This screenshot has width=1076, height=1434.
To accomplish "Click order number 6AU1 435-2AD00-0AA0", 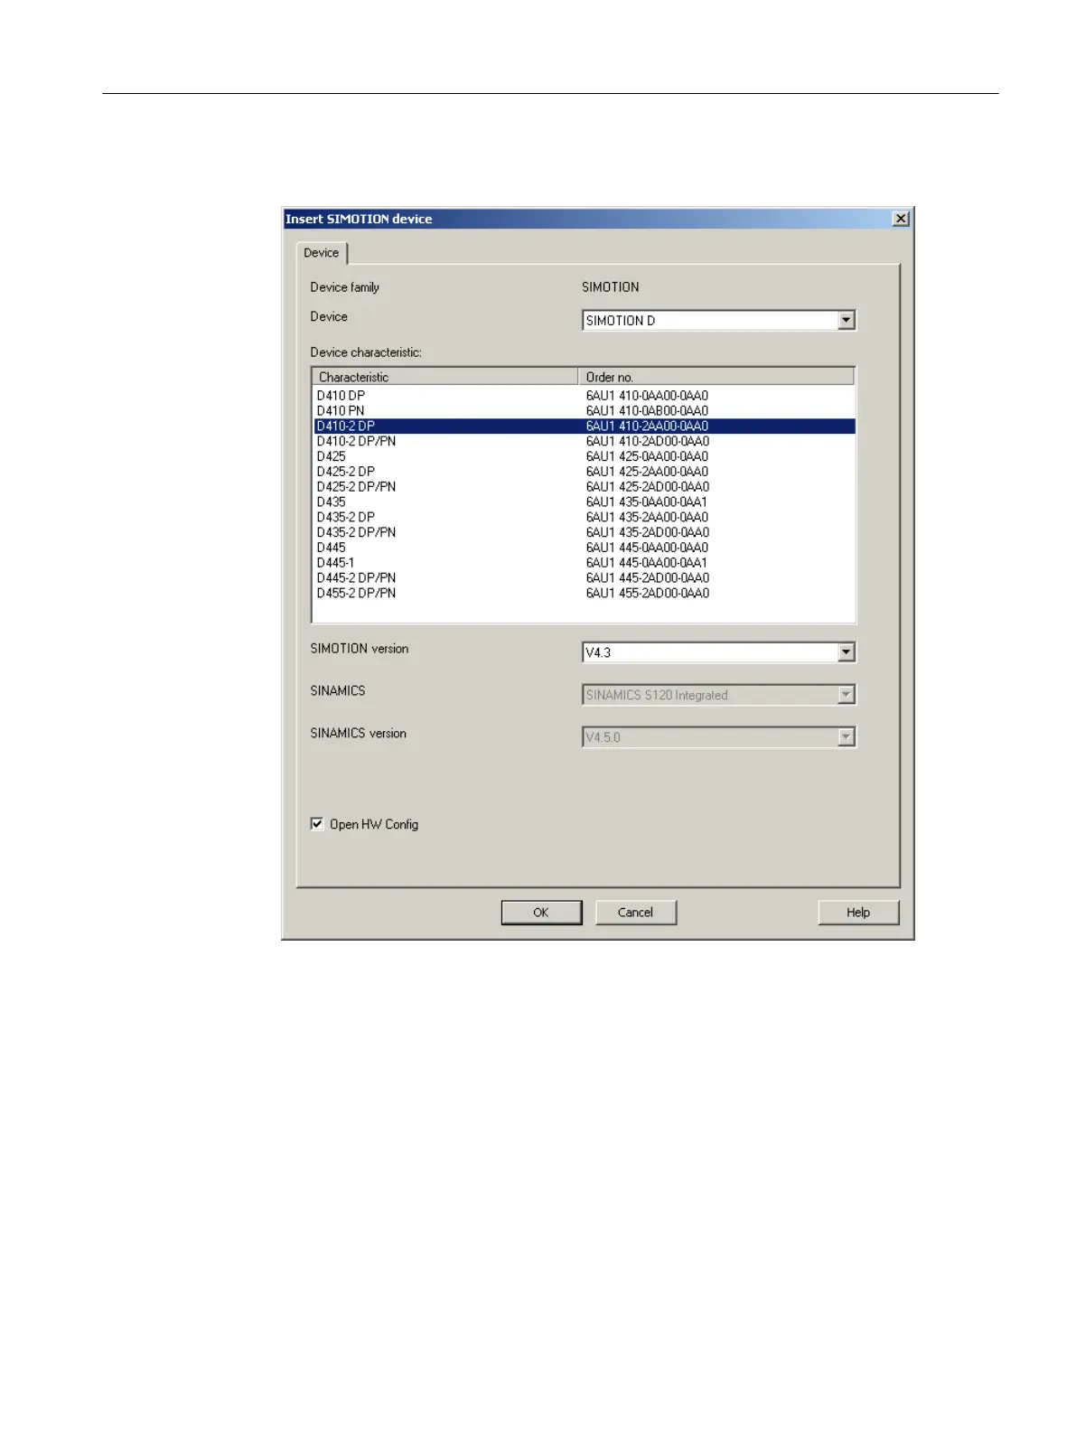I will coord(647,532).
